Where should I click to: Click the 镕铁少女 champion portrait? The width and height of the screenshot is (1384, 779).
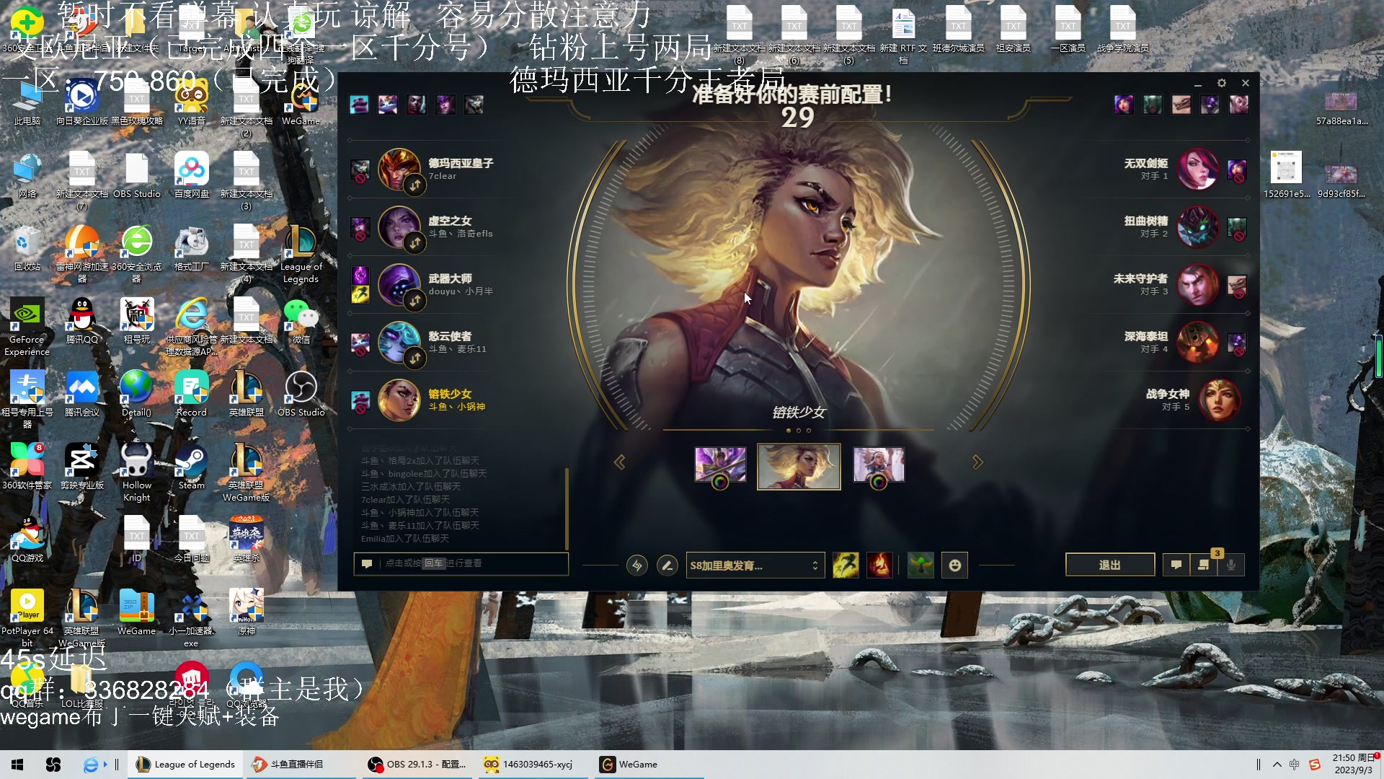coord(399,400)
